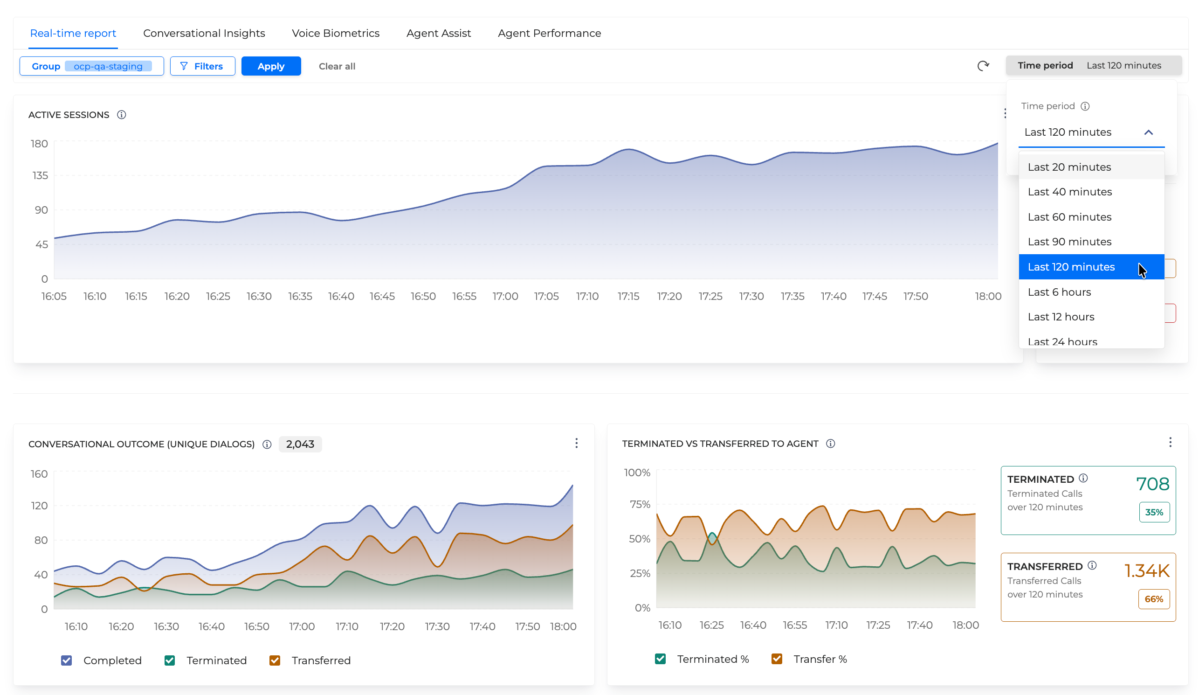1199x695 pixels.
Task: Choose Last 60 minutes option
Action: 1091,217
